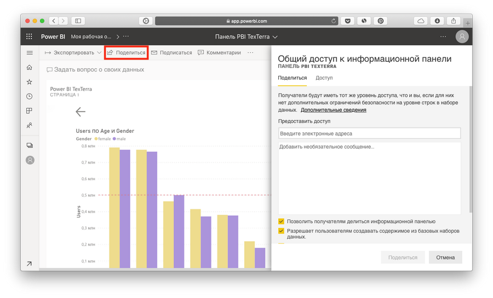Reload the page in the address bar

pyautogui.click(x=333, y=21)
